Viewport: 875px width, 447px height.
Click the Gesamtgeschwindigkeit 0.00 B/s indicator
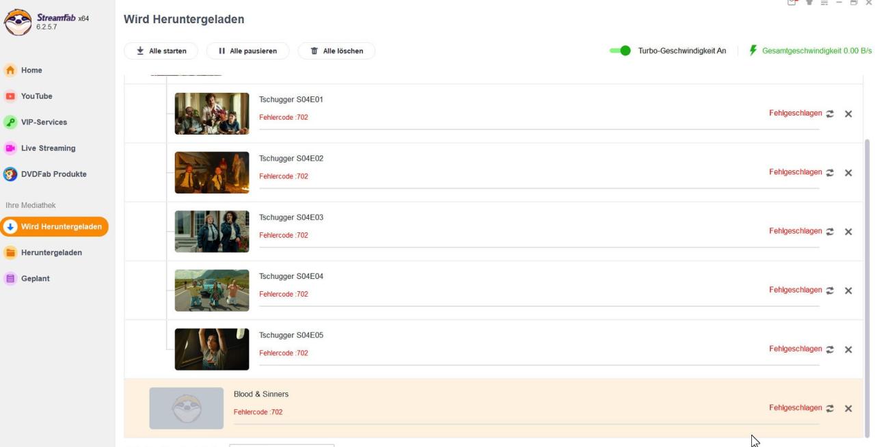[811, 51]
